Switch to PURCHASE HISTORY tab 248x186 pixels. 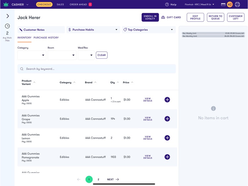point(46,38)
